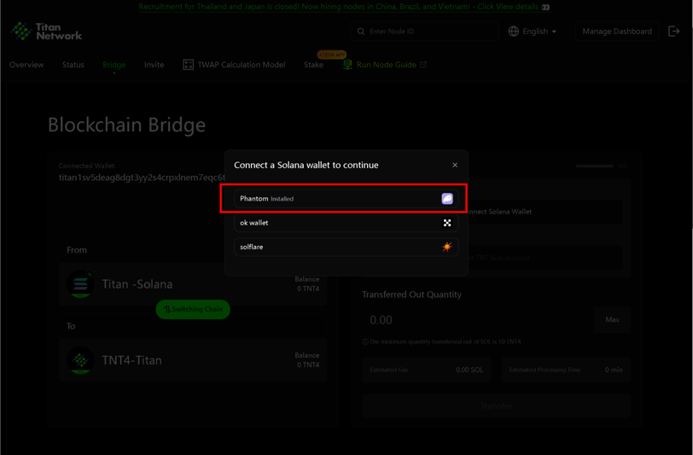Click the logout icon

click(x=674, y=31)
